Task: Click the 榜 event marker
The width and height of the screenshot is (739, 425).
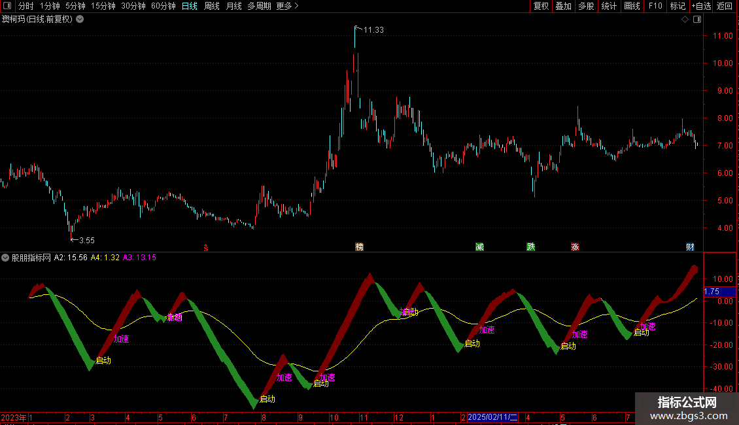Action: (360, 247)
